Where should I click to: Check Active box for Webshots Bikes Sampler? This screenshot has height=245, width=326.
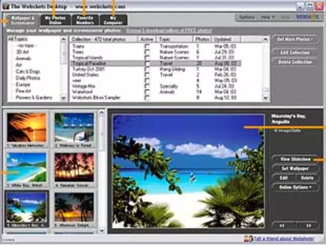click(x=147, y=97)
